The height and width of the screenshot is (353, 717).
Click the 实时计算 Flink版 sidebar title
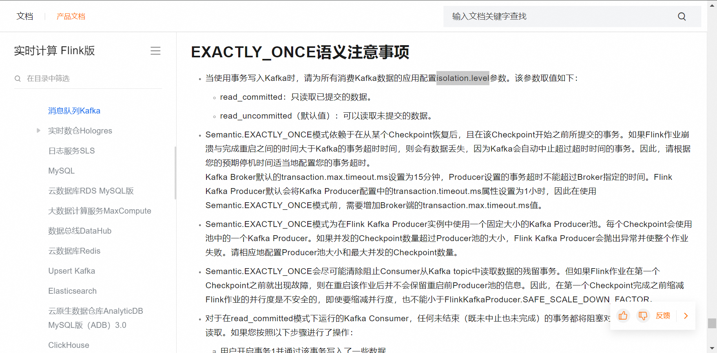(x=55, y=51)
